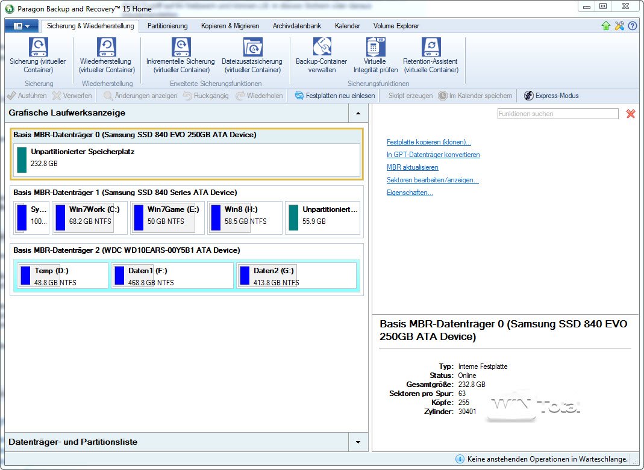Clear search with the red X button
The height and width of the screenshot is (470, 644).
631,114
